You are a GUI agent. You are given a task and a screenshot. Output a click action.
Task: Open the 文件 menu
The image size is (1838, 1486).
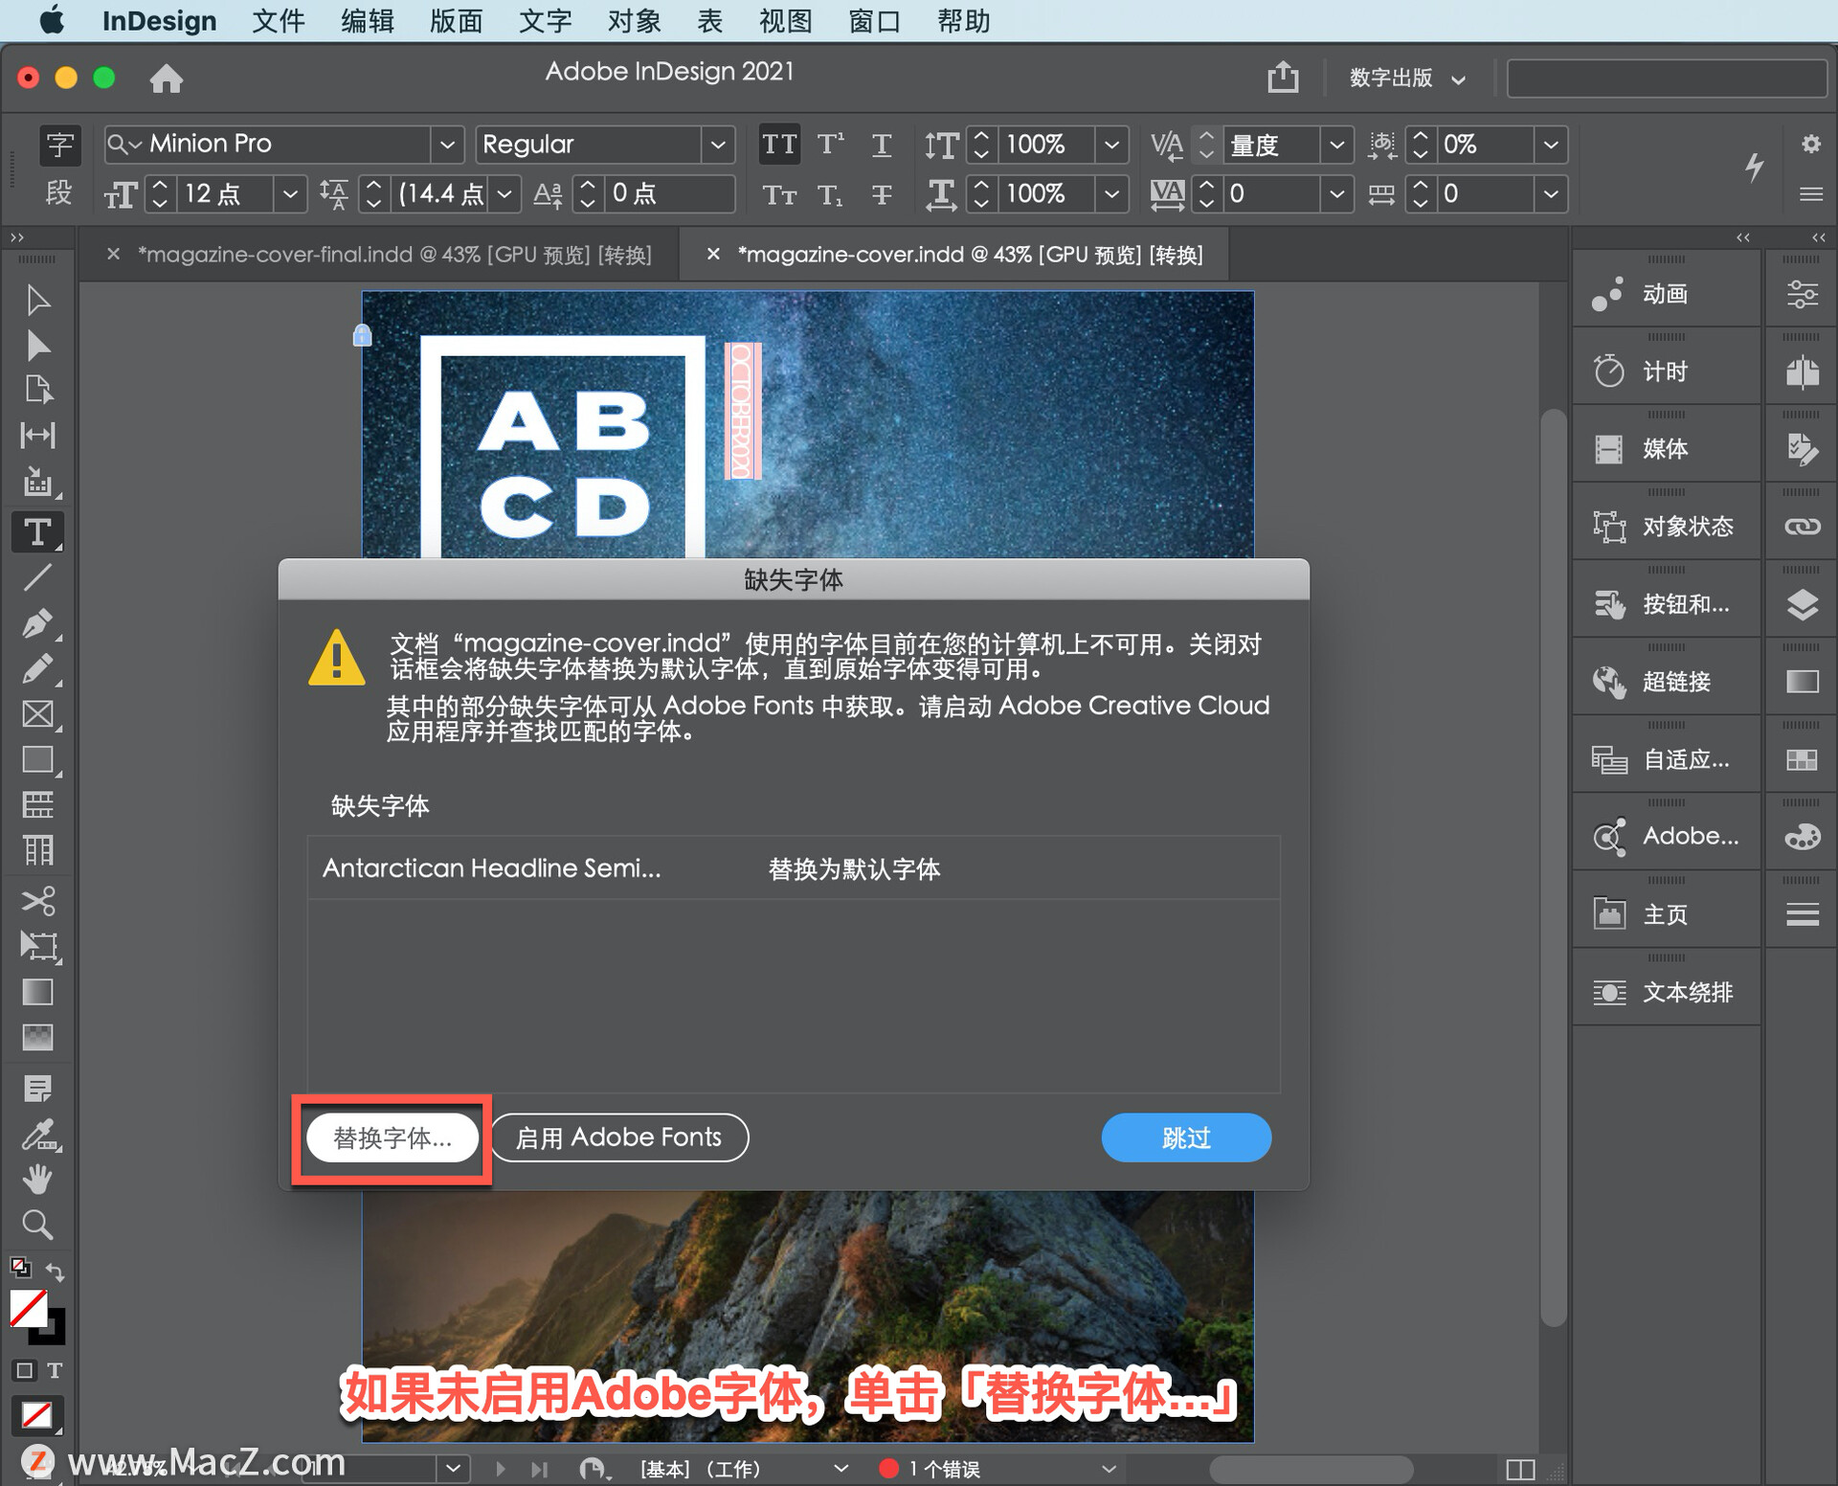coord(278,20)
